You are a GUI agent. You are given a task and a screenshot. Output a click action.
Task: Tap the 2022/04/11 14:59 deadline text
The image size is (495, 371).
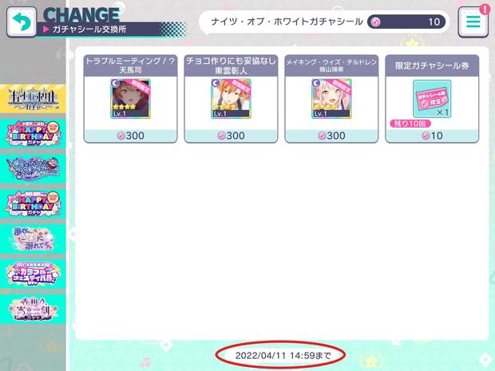(x=283, y=356)
